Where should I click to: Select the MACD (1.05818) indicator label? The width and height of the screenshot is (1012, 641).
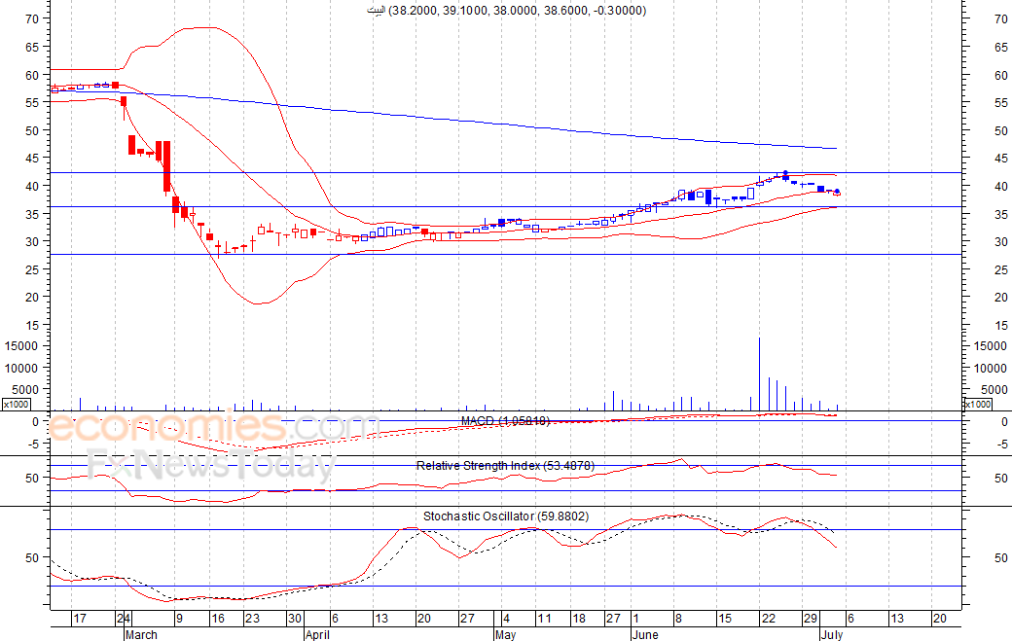505,421
